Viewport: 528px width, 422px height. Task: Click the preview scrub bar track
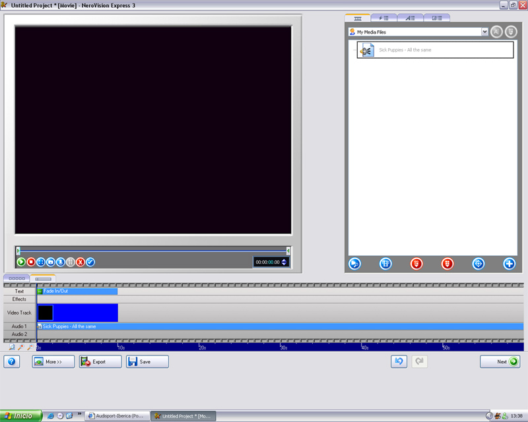(153, 251)
